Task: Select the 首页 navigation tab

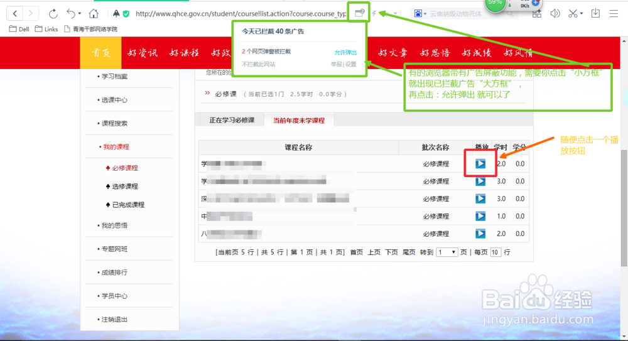Action: click(x=101, y=53)
